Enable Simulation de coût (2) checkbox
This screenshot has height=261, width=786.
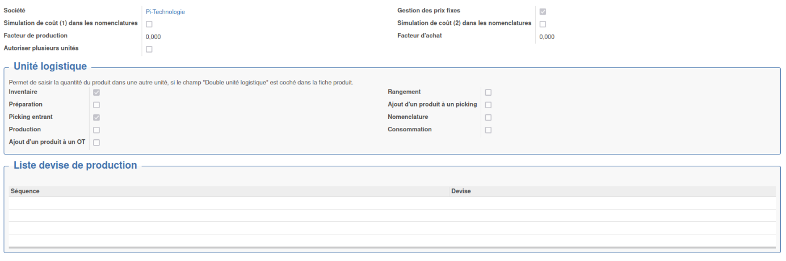click(x=543, y=24)
